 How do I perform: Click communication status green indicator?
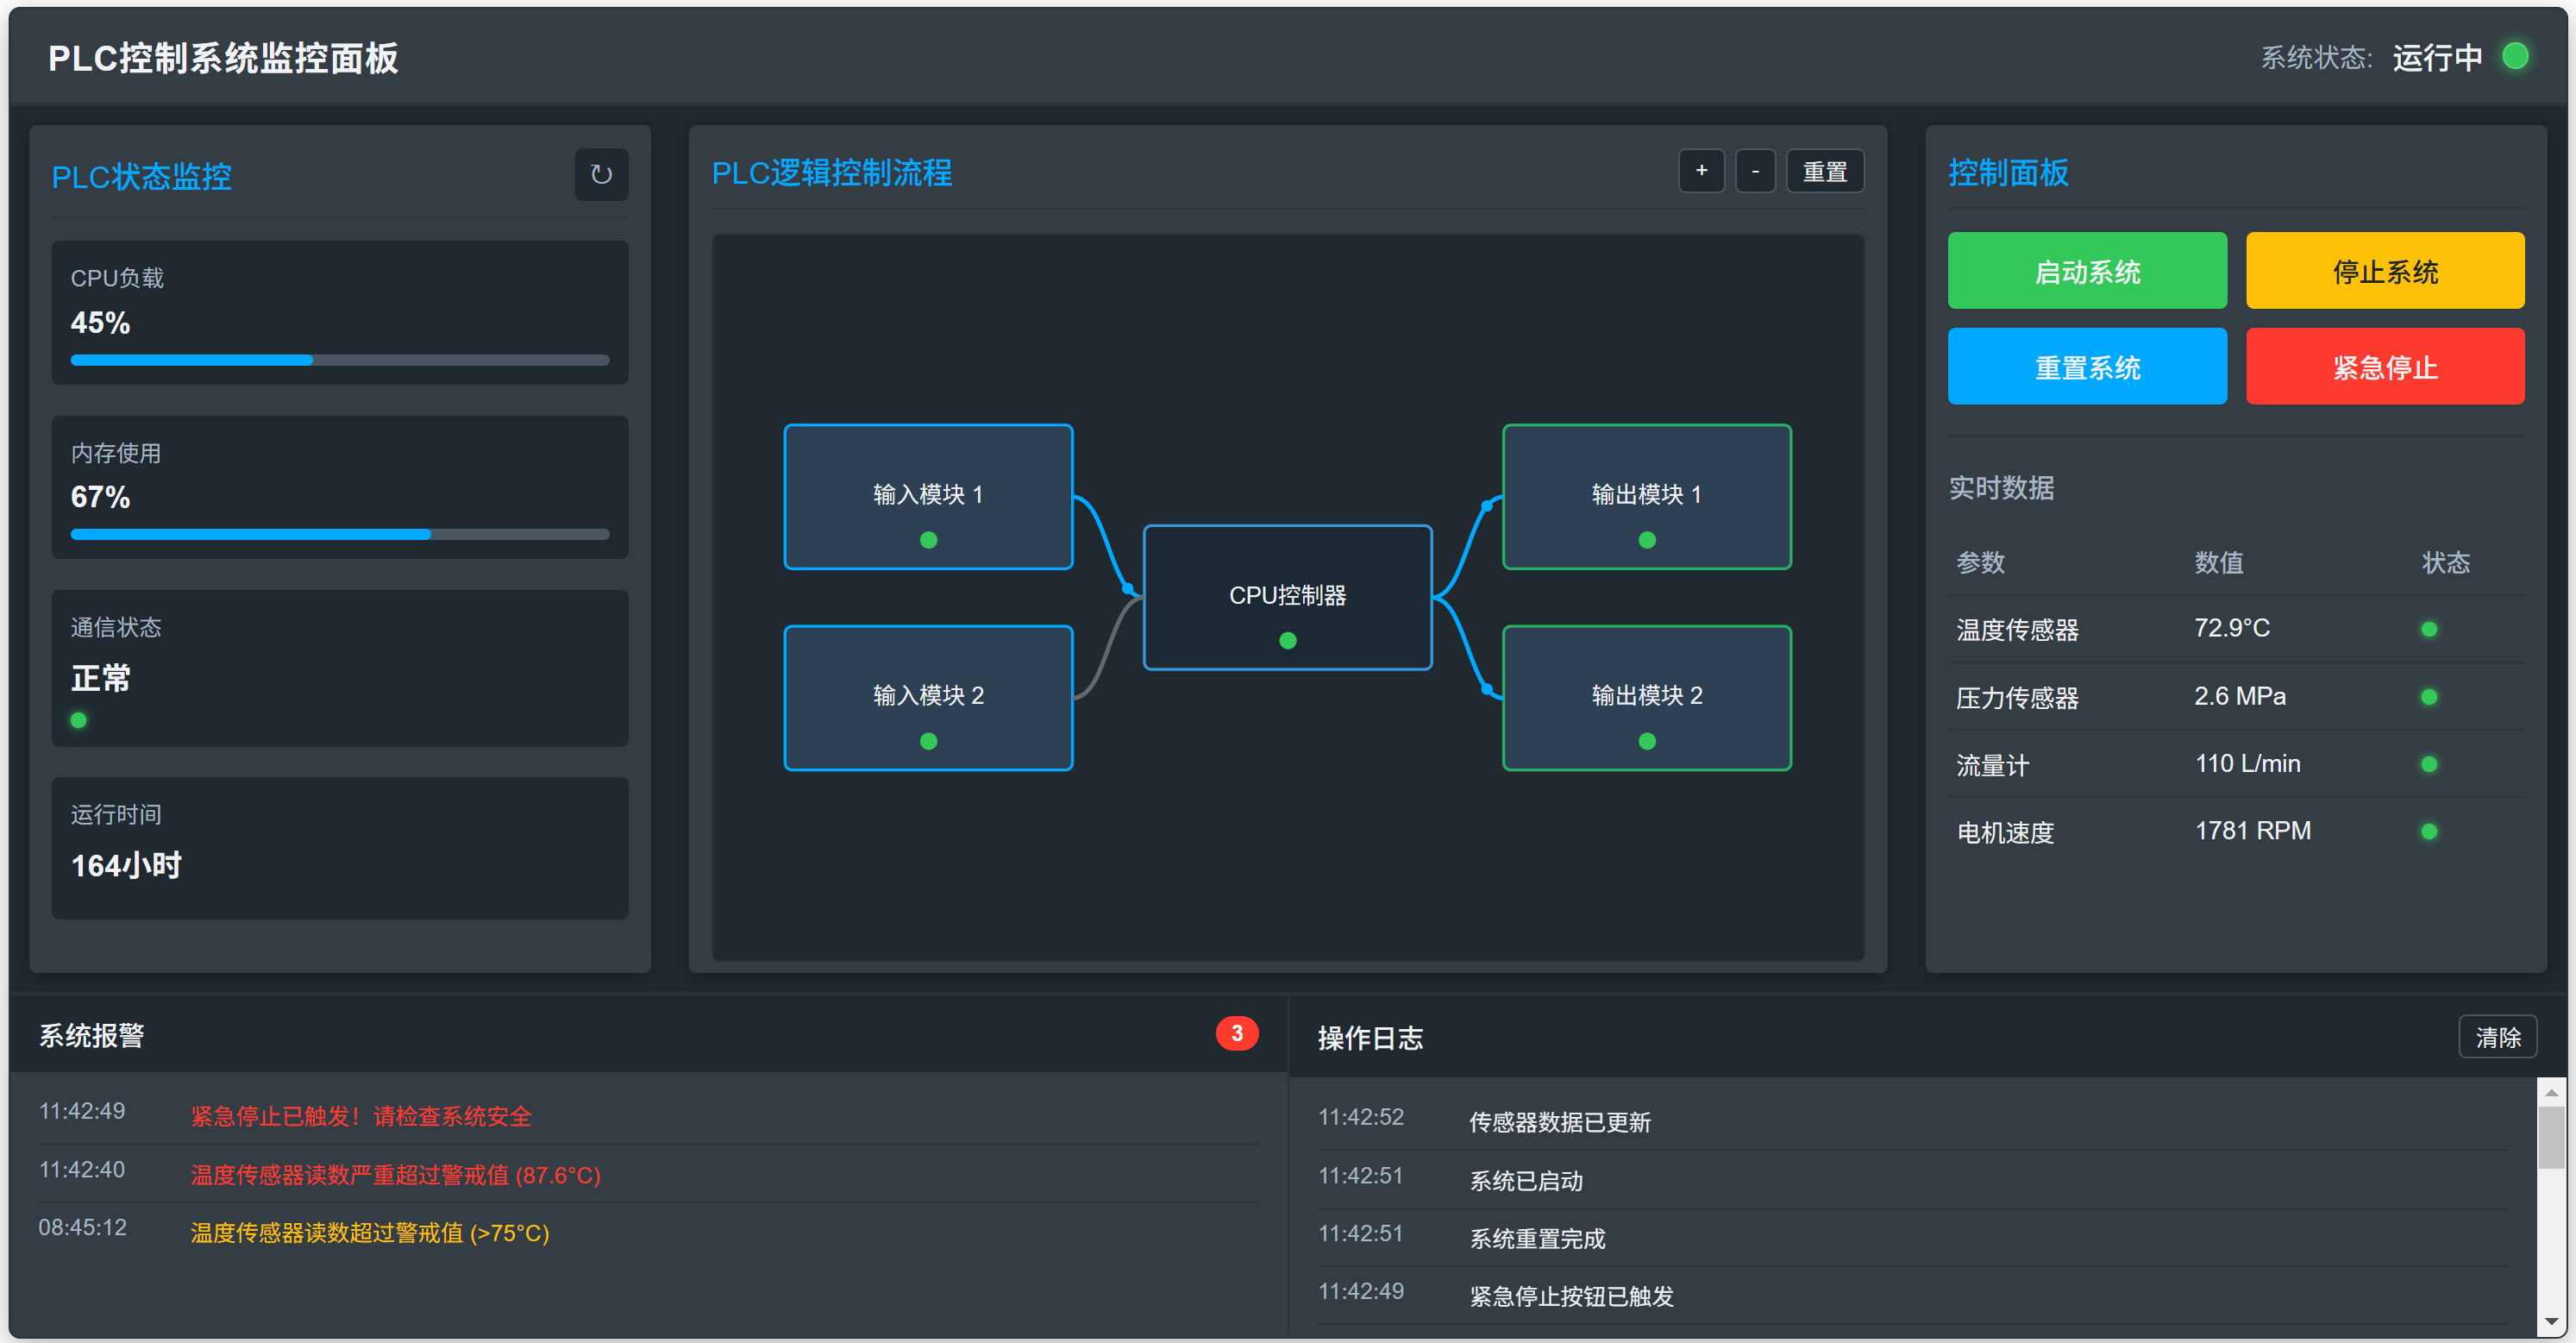point(79,720)
